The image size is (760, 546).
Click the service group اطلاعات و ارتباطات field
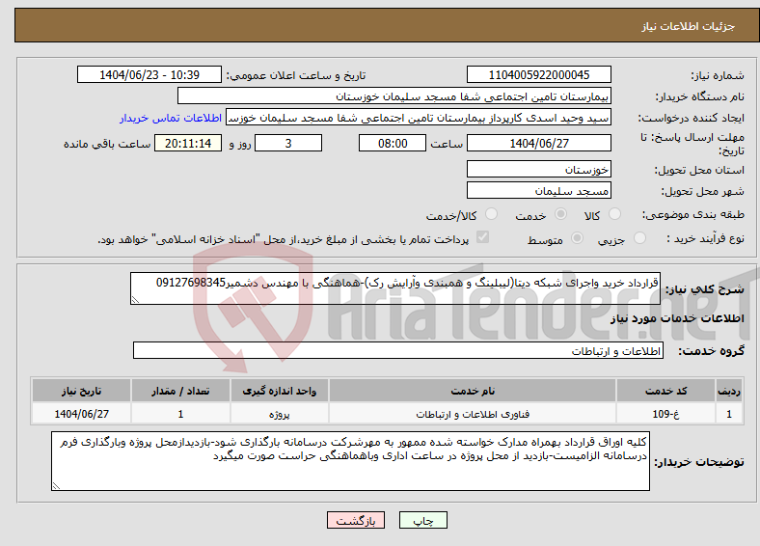point(398,350)
